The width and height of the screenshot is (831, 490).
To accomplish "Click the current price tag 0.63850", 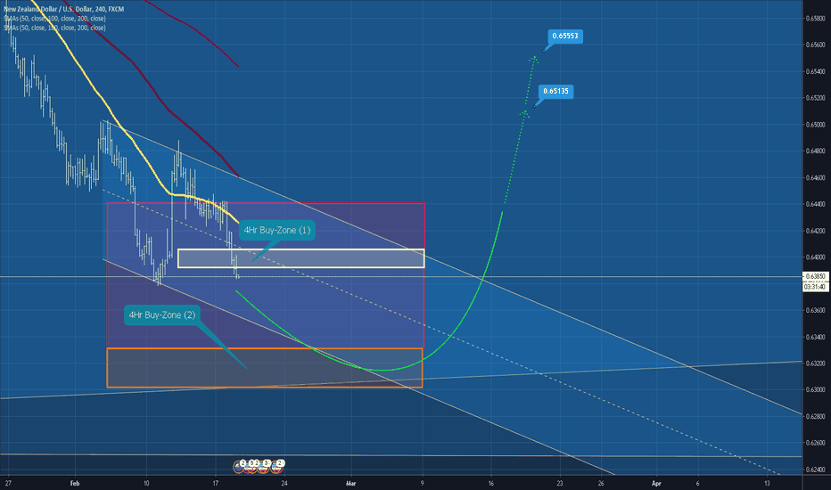I will (815, 276).
